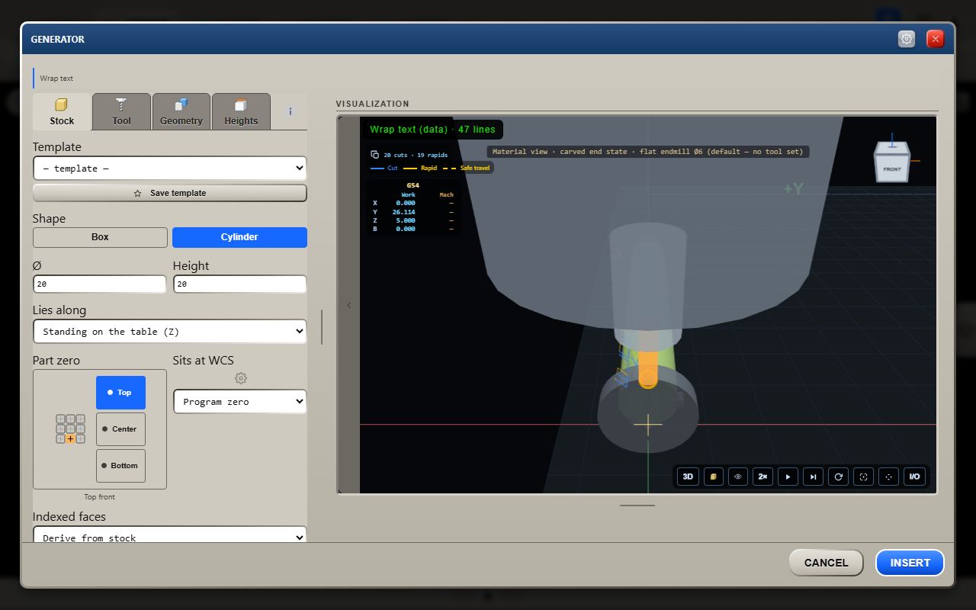Open the info tab icon

pos(291,111)
